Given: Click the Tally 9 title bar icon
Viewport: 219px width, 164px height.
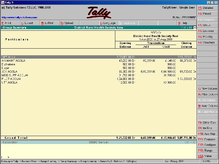Looking at the screenshot, I should click(3, 2).
